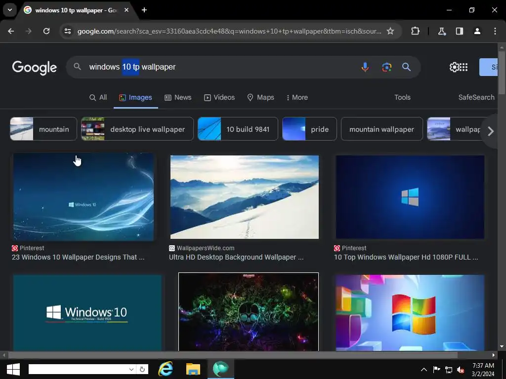The image size is (506, 379).
Task: Open Ultra HD Desktop Background Wallpaper link
Action: pyautogui.click(x=236, y=257)
